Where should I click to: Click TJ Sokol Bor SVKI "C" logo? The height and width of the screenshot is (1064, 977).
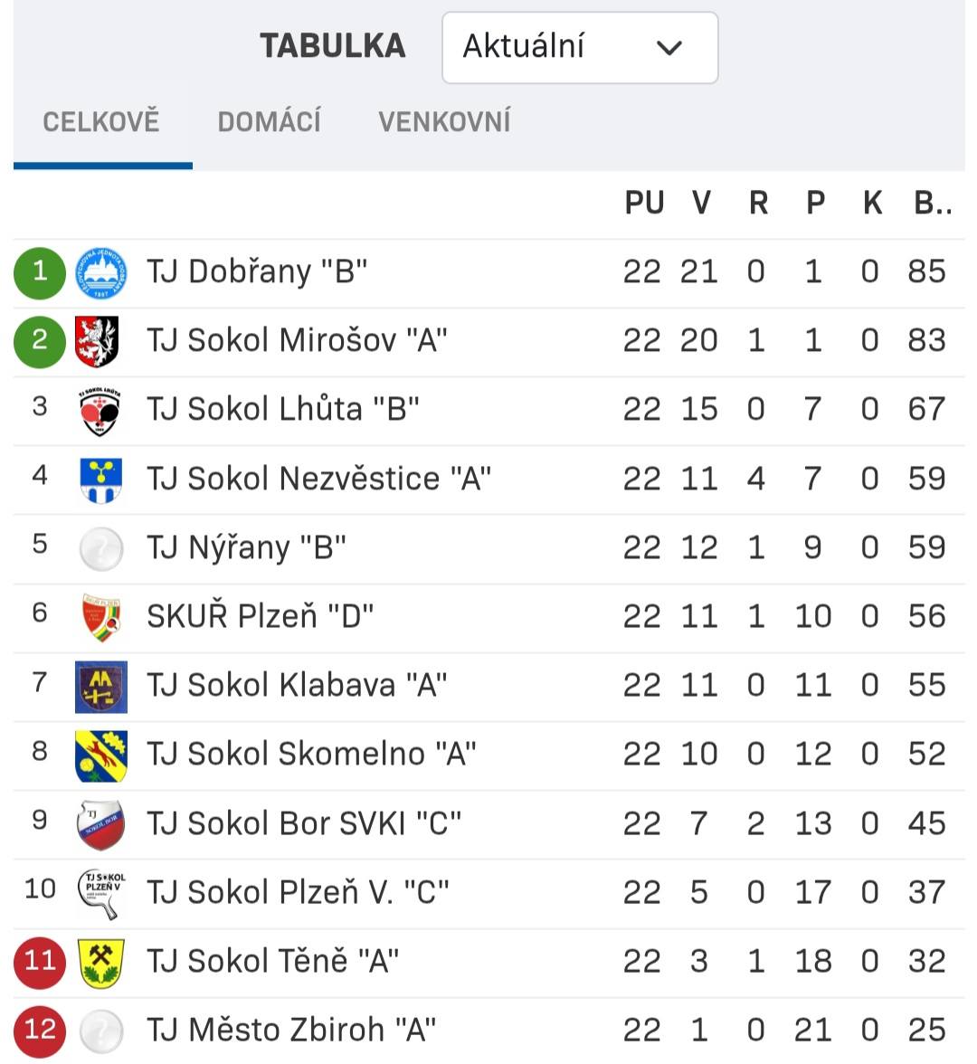[100, 824]
